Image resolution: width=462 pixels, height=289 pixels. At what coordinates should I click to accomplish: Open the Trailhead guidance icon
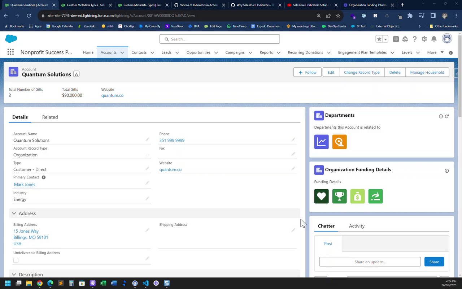[x=405, y=39]
